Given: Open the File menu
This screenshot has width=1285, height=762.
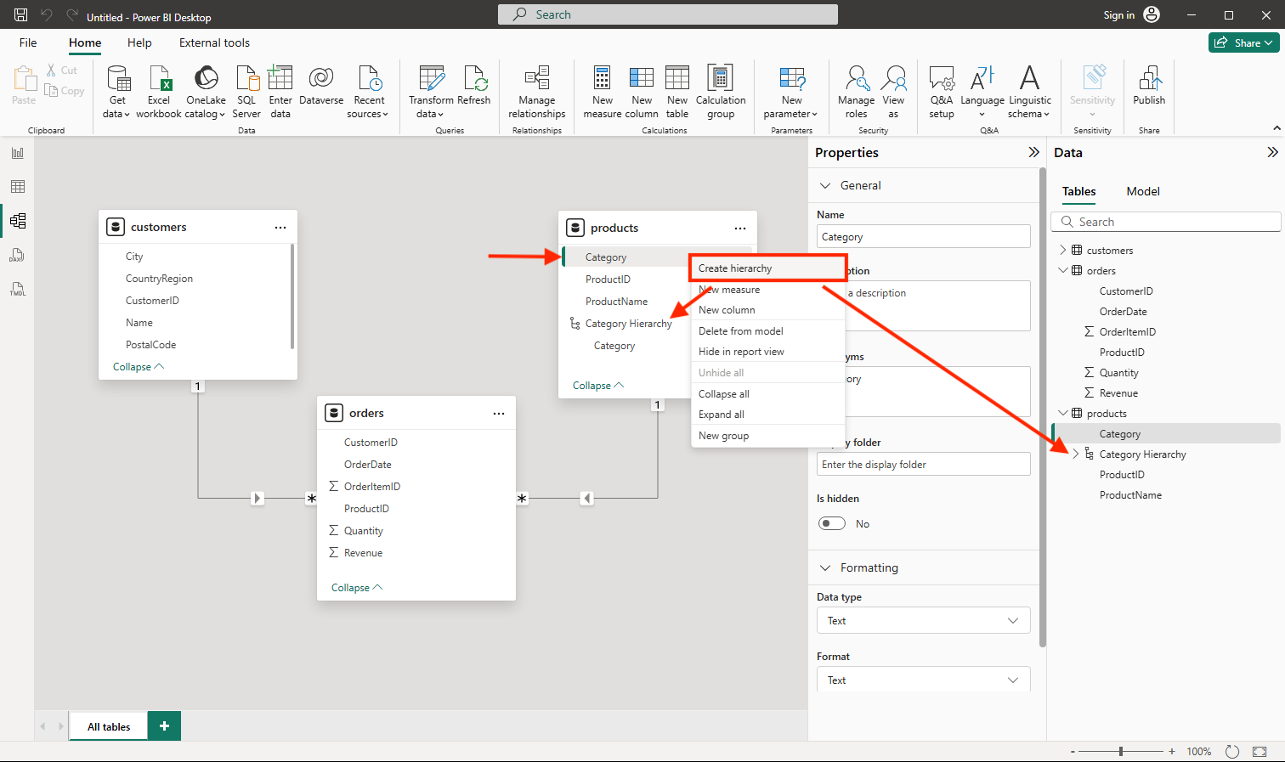Looking at the screenshot, I should (x=28, y=42).
